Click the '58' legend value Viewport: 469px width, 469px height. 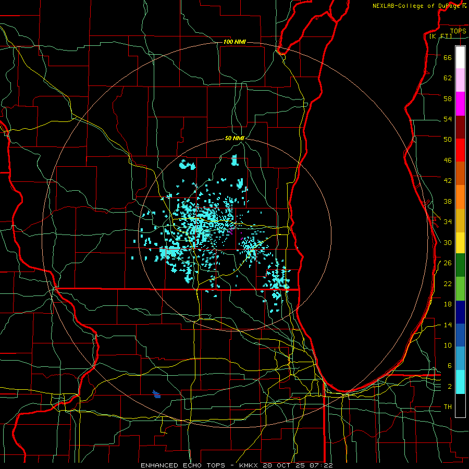click(x=448, y=98)
